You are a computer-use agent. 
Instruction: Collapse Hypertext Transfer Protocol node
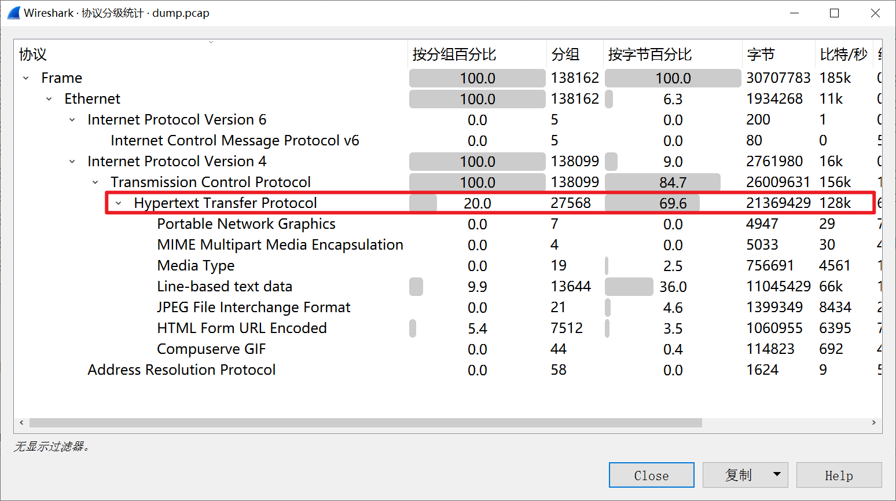click(119, 203)
